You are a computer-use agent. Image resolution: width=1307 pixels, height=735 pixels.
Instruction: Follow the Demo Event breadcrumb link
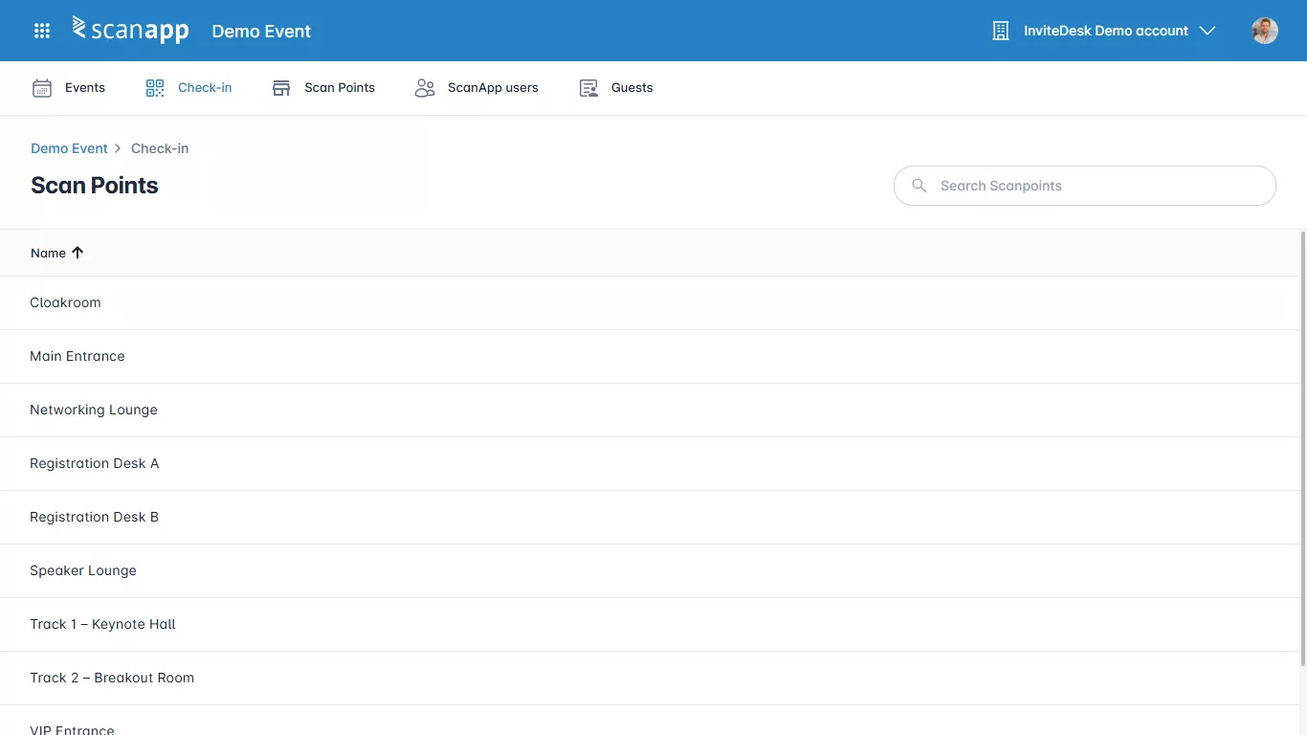(x=69, y=148)
